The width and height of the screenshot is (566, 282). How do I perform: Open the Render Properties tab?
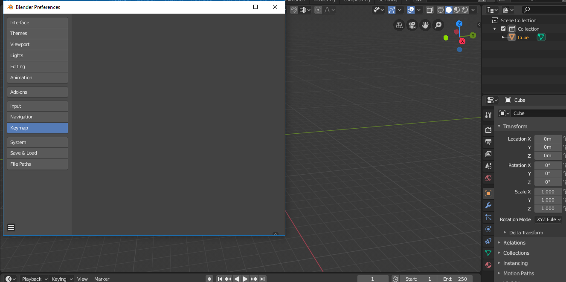click(x=488, y=130)
